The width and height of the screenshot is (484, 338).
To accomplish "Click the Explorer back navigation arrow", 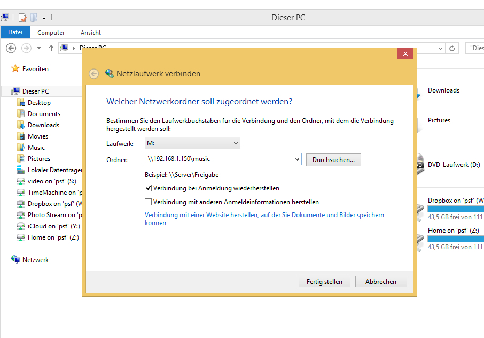I will point(11,48).
